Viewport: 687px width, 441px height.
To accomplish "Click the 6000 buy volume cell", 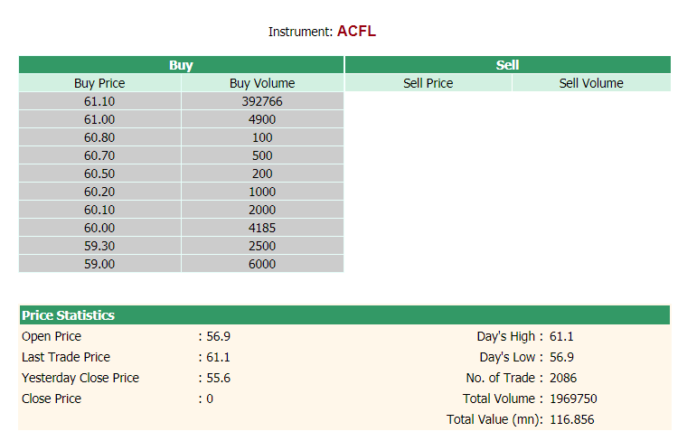I will (262, 264).
